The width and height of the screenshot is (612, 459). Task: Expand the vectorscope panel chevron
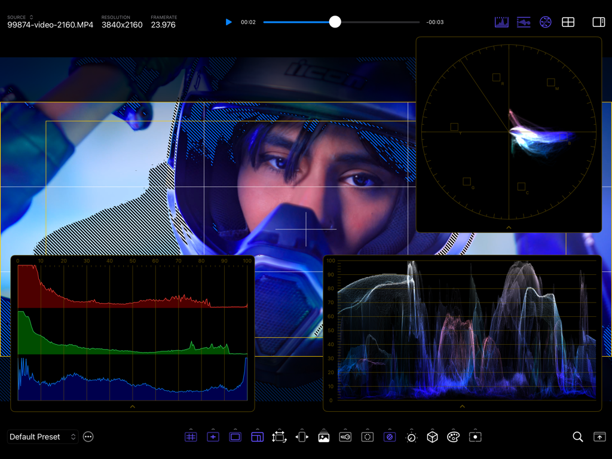coord(509,227)
